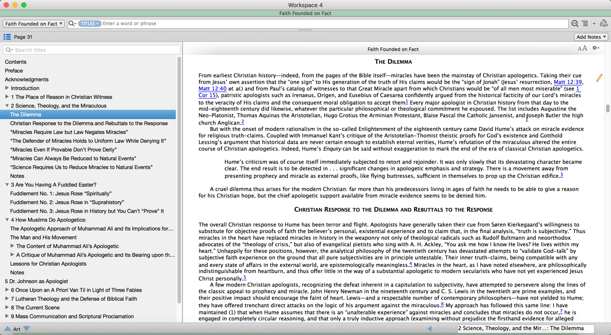Open footnote 2 after "church Anglican"
The width and height of the screenshot is (611, 335).
(242, 122)
